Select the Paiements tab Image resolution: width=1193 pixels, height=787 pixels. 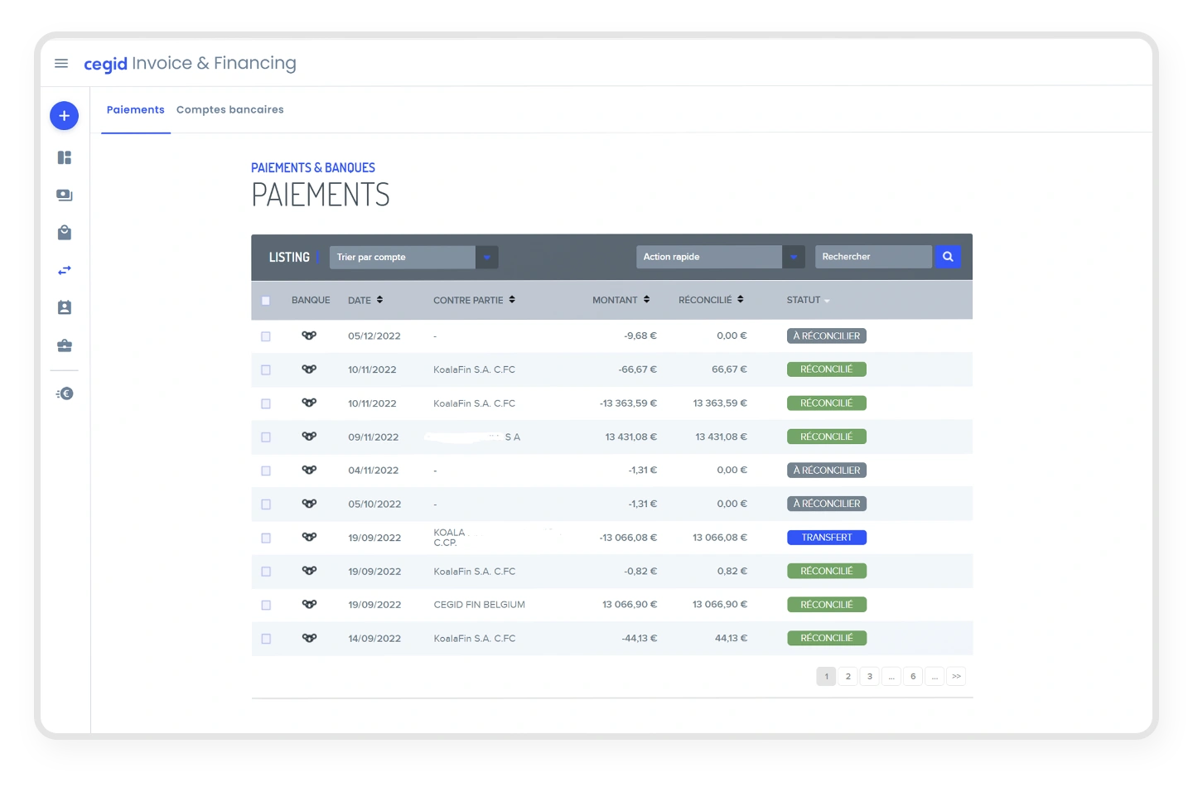coord(135,110)
